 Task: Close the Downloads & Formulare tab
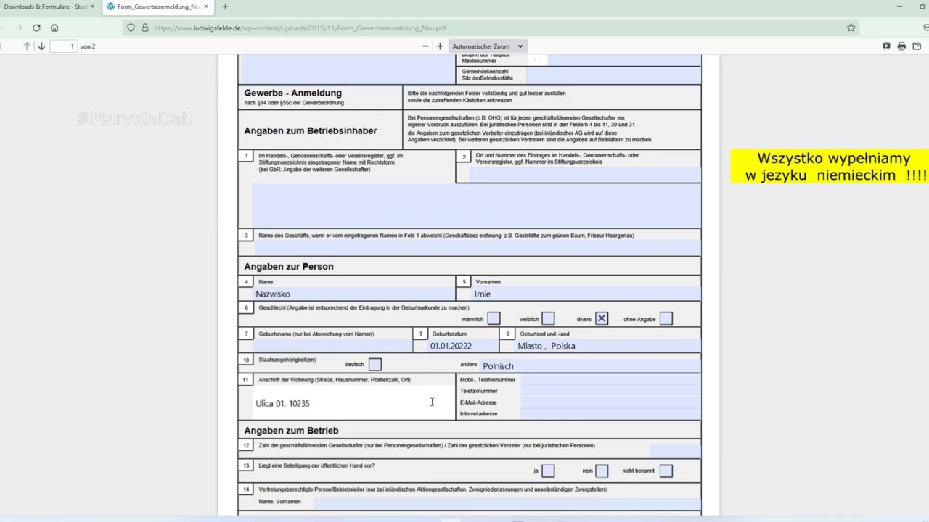(x=92, y=7)
